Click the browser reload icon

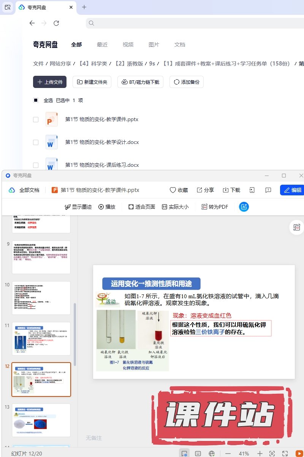pos(56,23)
